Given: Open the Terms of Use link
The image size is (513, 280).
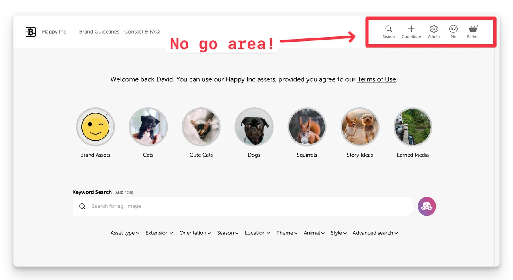Looking at the screenshot, I should [376, 79].
